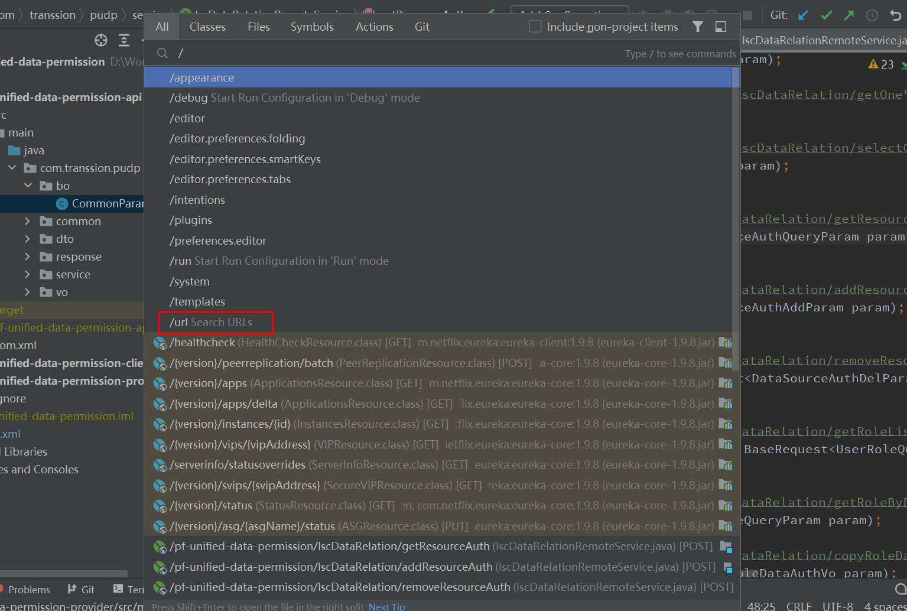Screen dimensions: 907x611
Task: Open the Symbols tab
Action: point(312,27)
